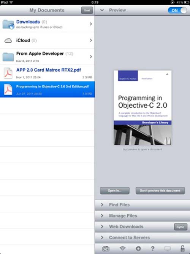Expand the Find Files section

point(142,205)
